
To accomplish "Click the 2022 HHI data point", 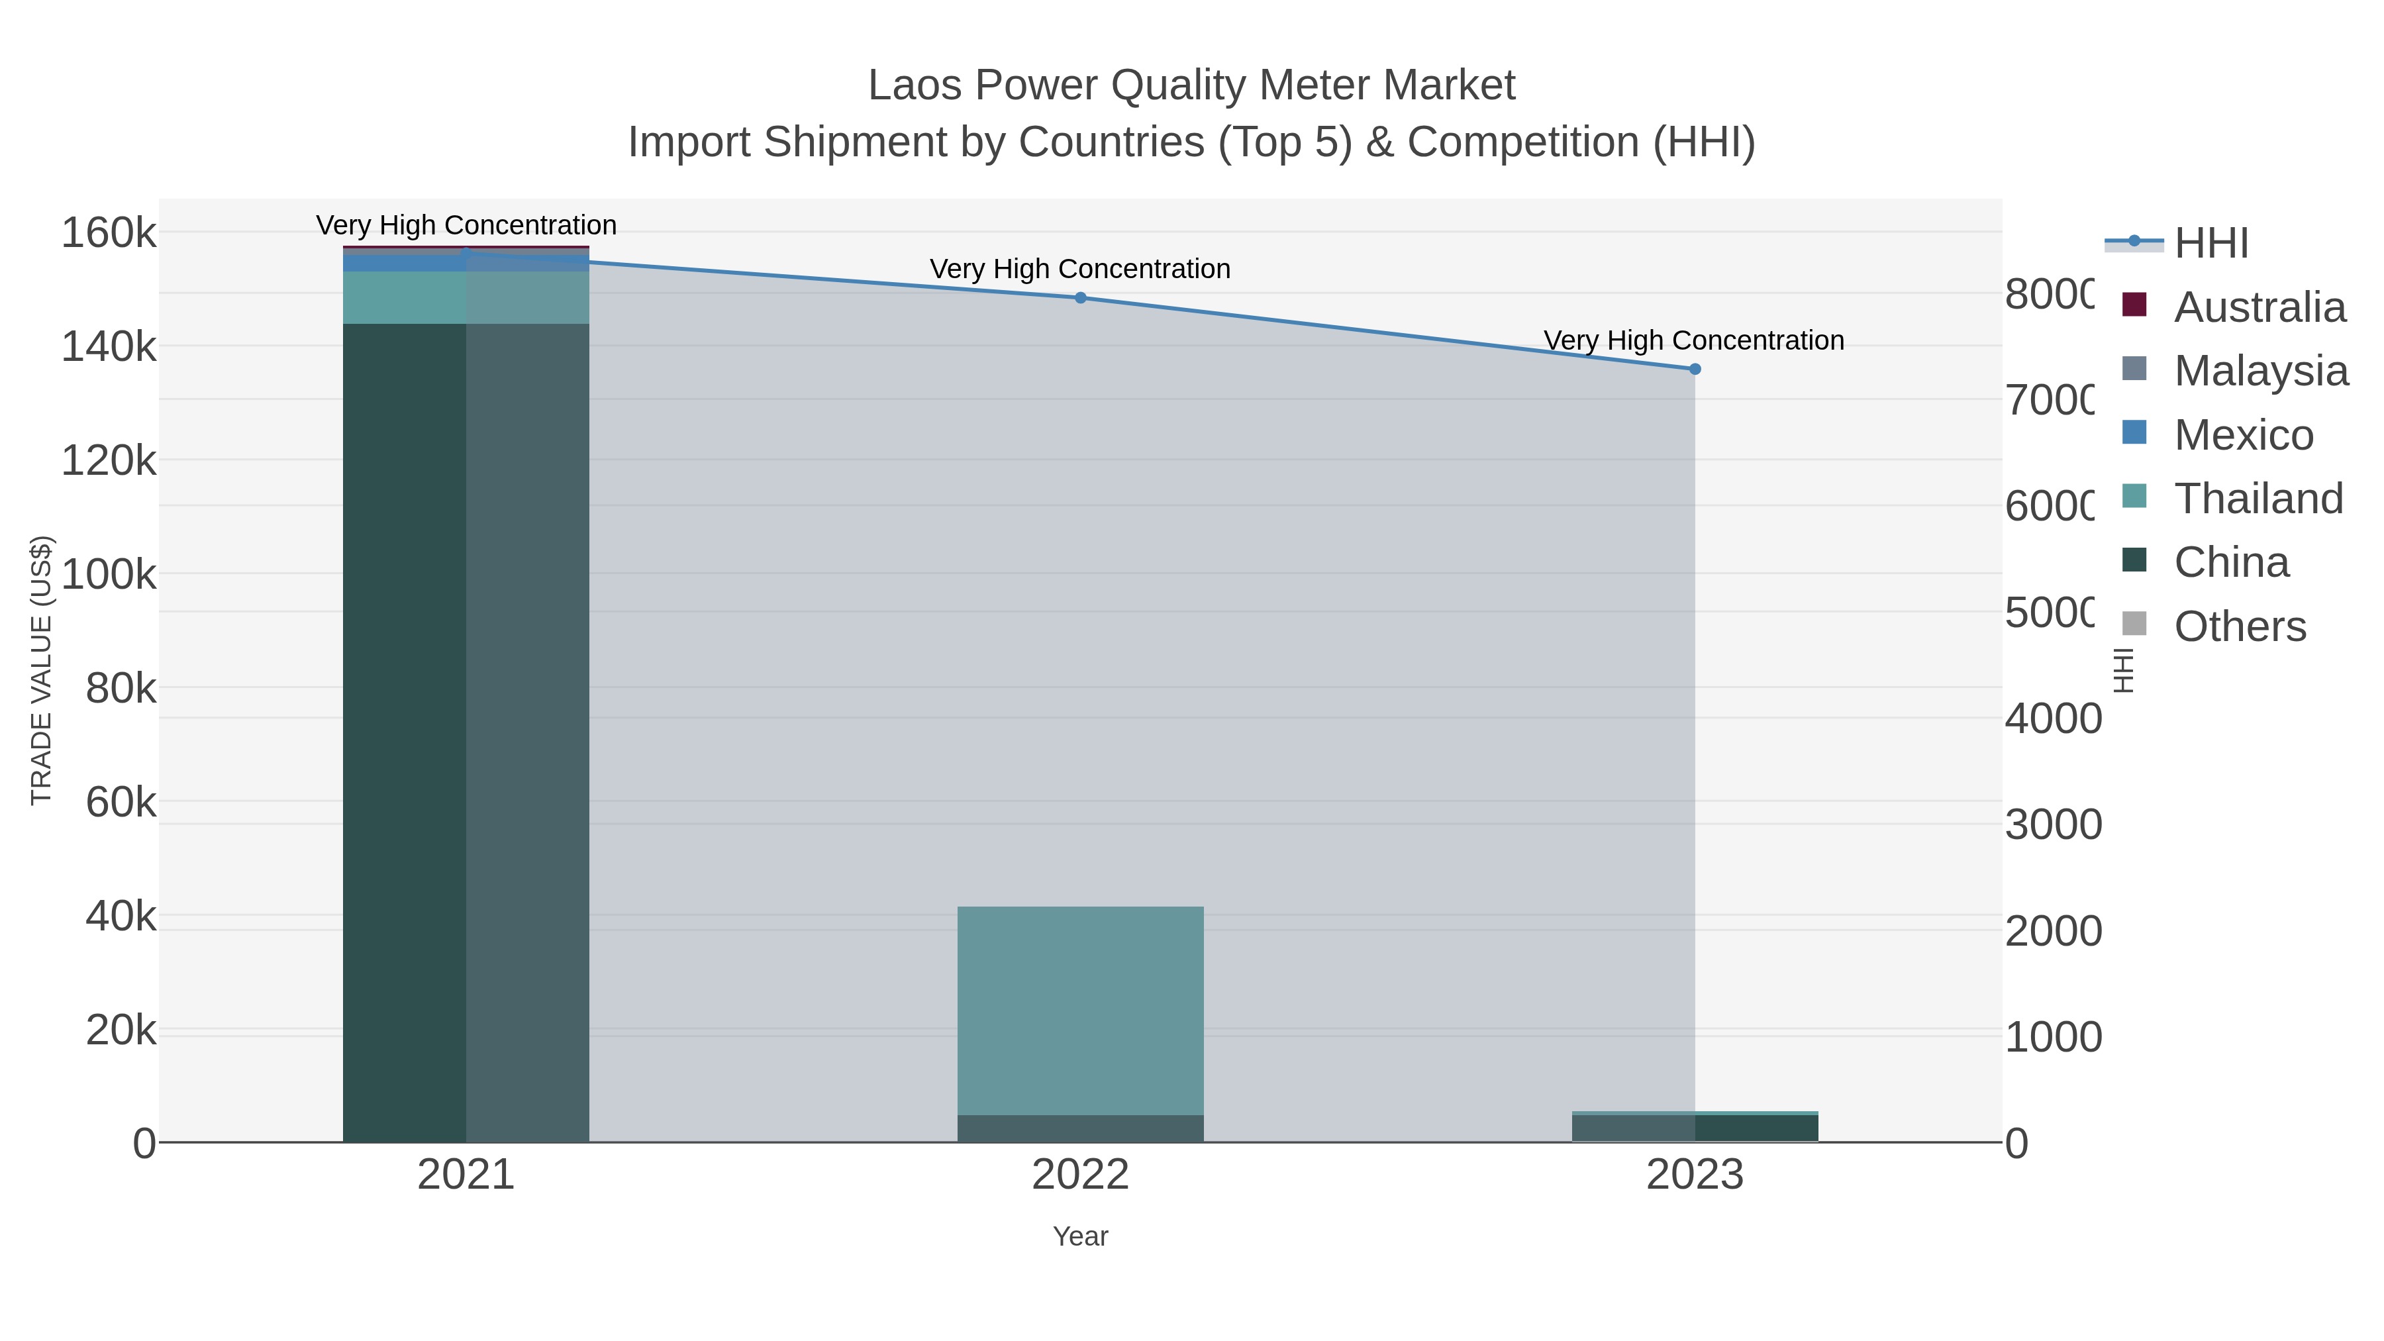I will [1080, 298].
